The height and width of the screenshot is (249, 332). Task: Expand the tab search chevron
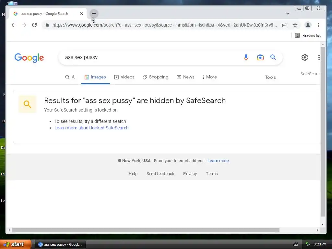click(x=288, y=14)
